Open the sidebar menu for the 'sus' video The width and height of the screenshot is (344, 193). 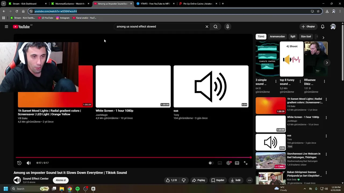(326, 136)
